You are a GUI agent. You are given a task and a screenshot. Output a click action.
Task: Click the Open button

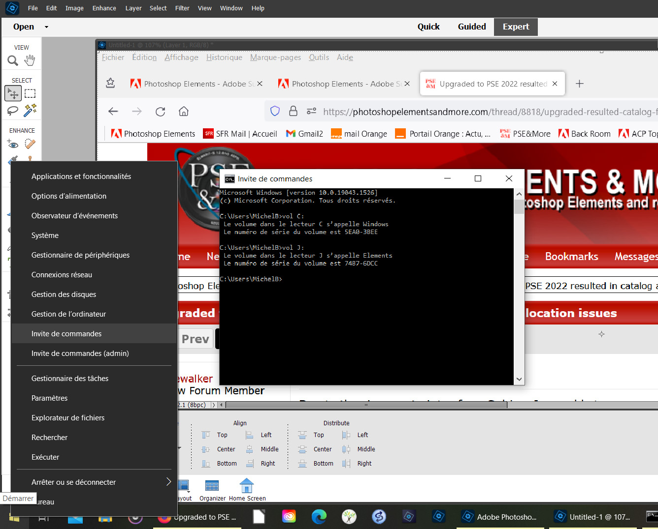[24, 27]
